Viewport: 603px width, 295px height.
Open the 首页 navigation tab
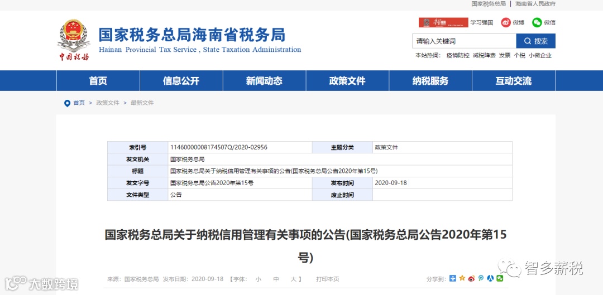(x=98, y=81)
